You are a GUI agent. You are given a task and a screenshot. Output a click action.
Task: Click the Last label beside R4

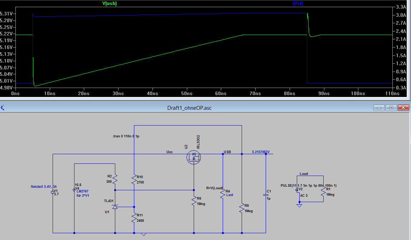pyautogui.click(x=229, y=195)
